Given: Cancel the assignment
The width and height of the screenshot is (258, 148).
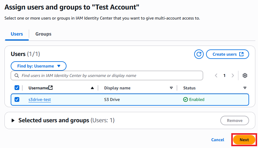Looking at the screenshot, I should coord(218,140).
